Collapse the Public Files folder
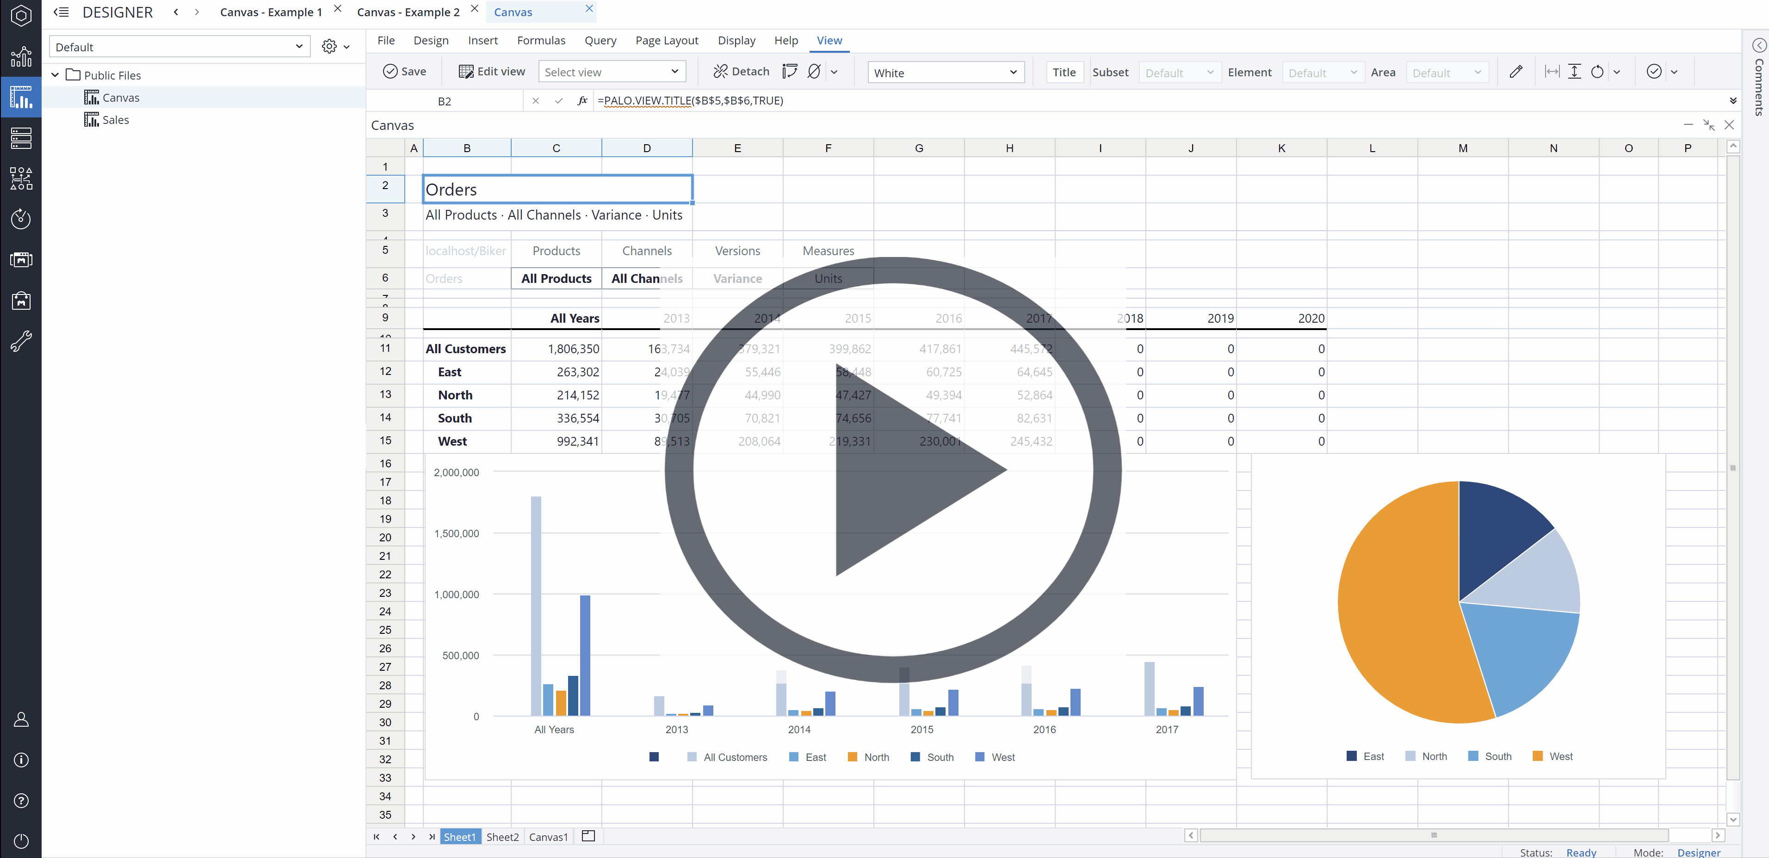The image size is (1769, 858). [x=55, y=74]
